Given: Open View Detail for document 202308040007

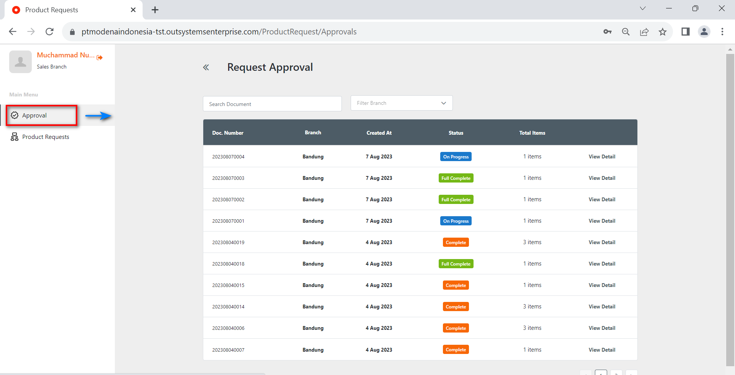Looking at the screenshot, I should [602, 350].
